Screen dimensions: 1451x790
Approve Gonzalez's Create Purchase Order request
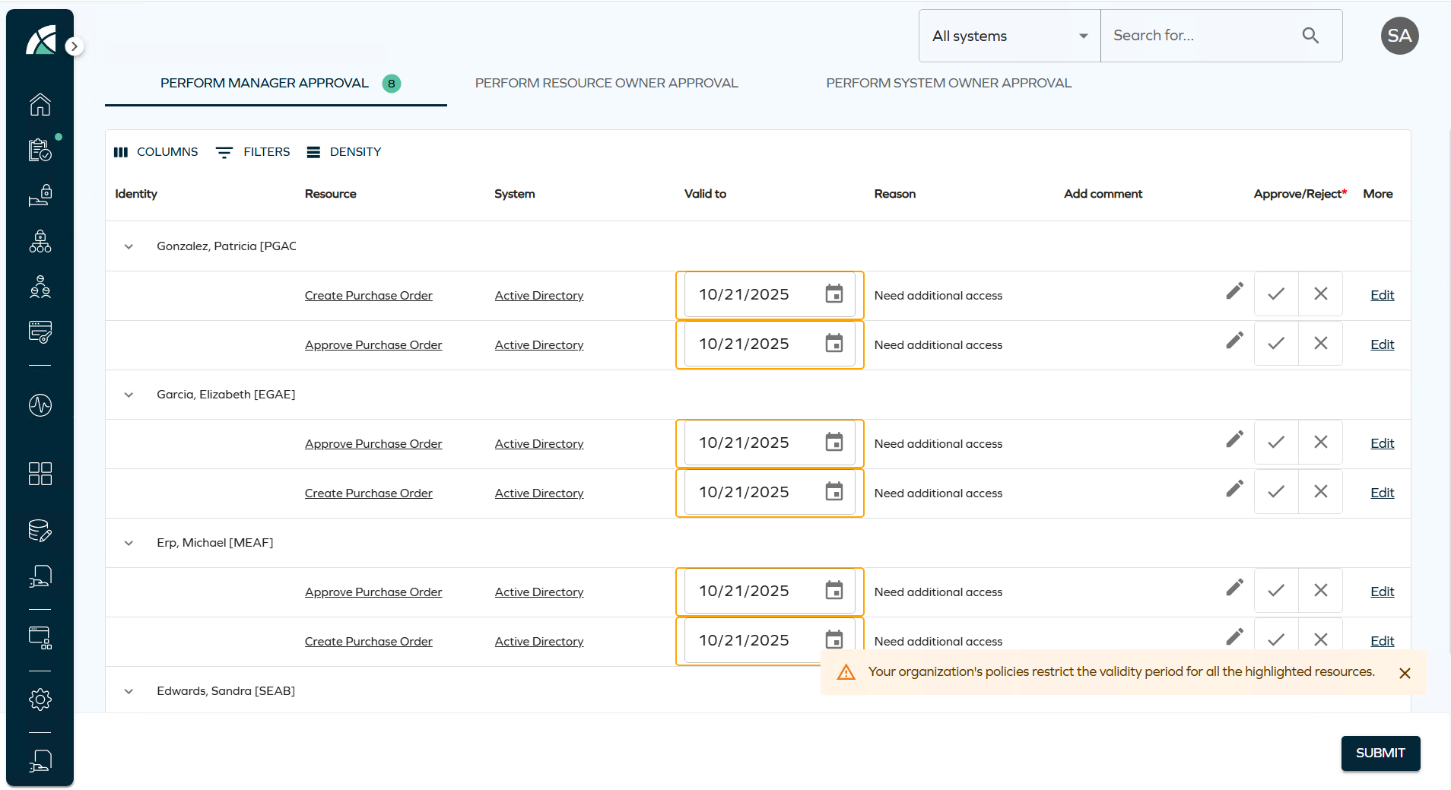pos(1276,294)
